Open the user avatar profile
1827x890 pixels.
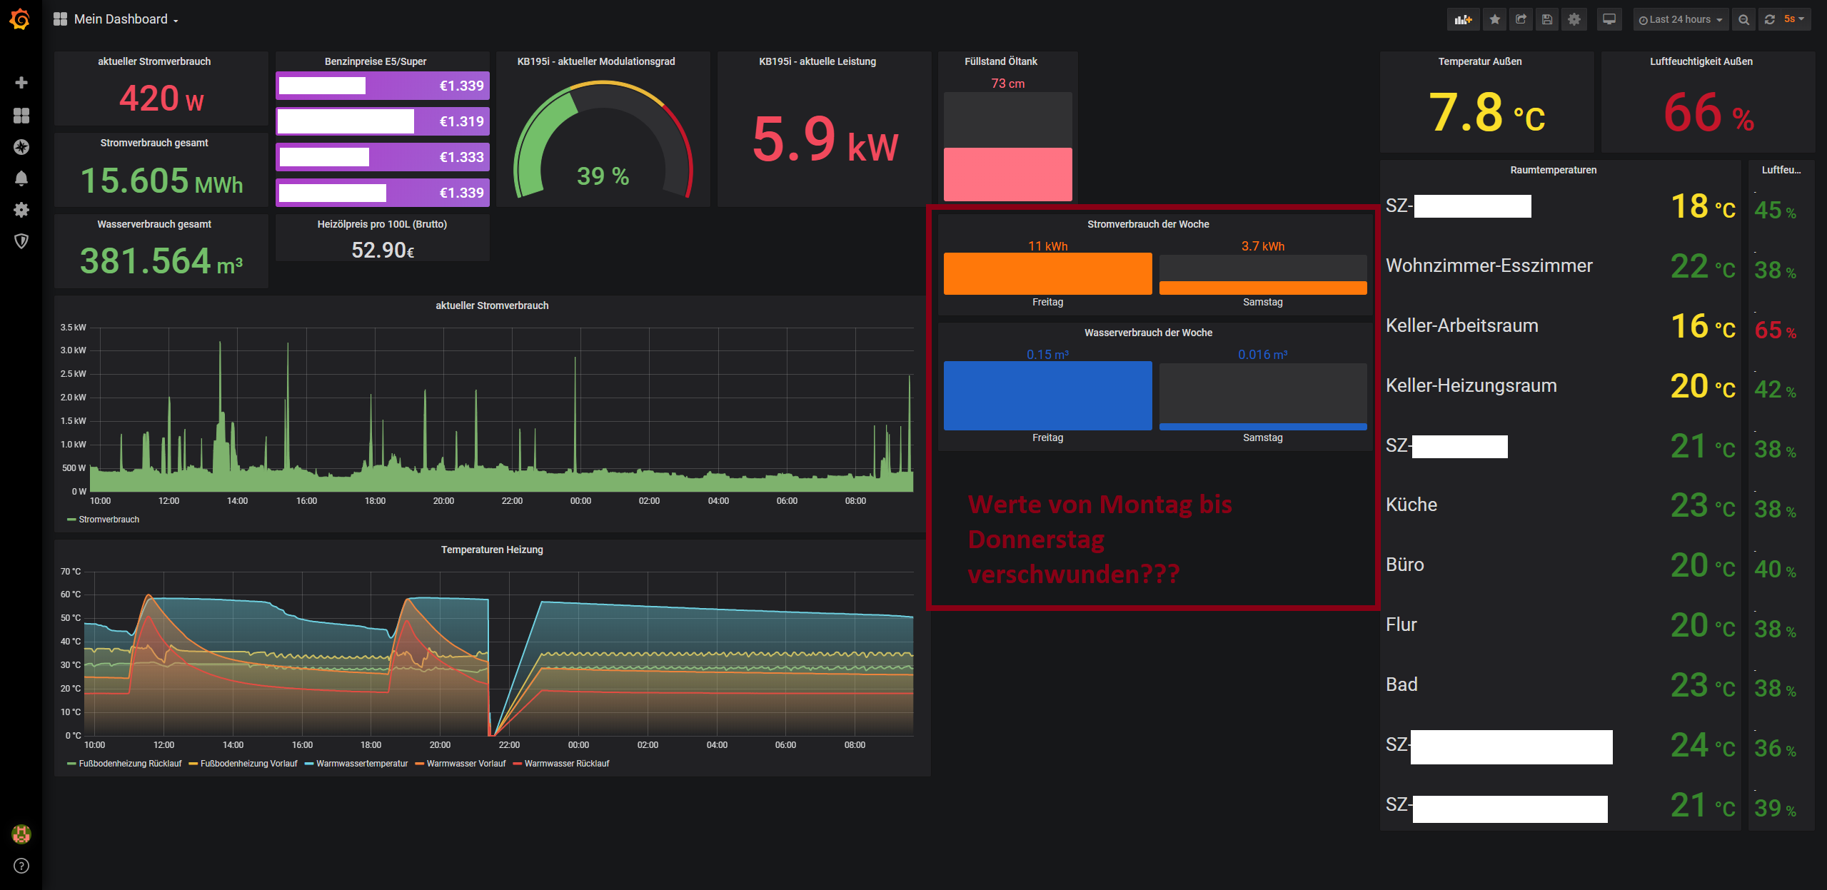pos(21,834)
